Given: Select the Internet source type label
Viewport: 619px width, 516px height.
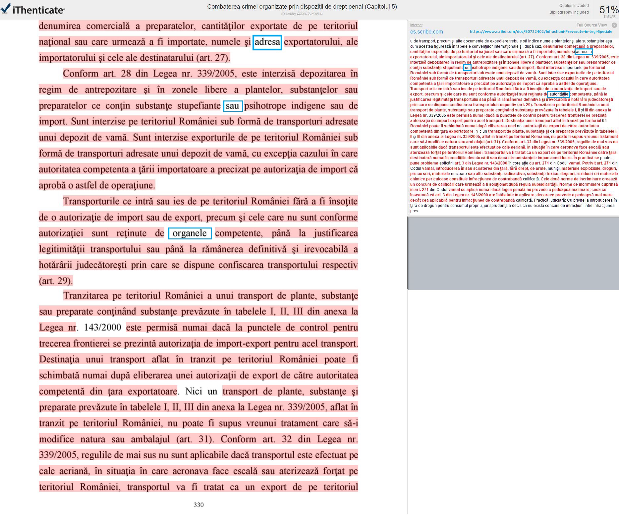Looking at the screenshot, I should click(416, 25).
